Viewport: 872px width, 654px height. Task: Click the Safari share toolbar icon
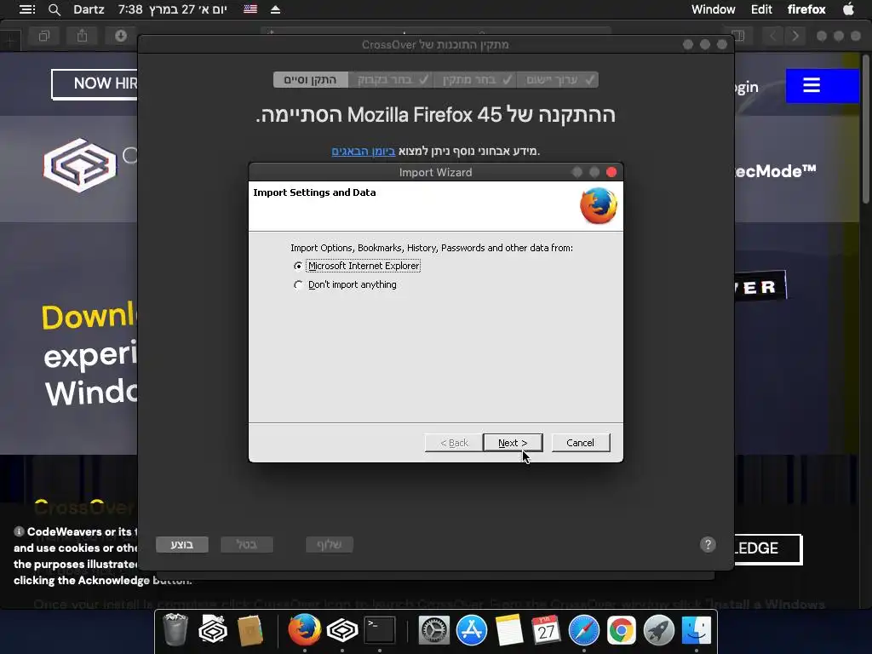coord(83,36)
